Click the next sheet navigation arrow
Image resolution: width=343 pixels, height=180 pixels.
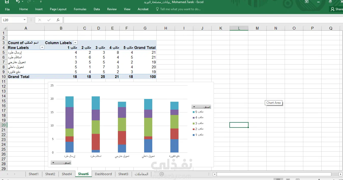pos(15,174)
